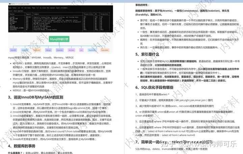
Task: Click the heading 4、数据库的事务
Action: click(22, 146)
